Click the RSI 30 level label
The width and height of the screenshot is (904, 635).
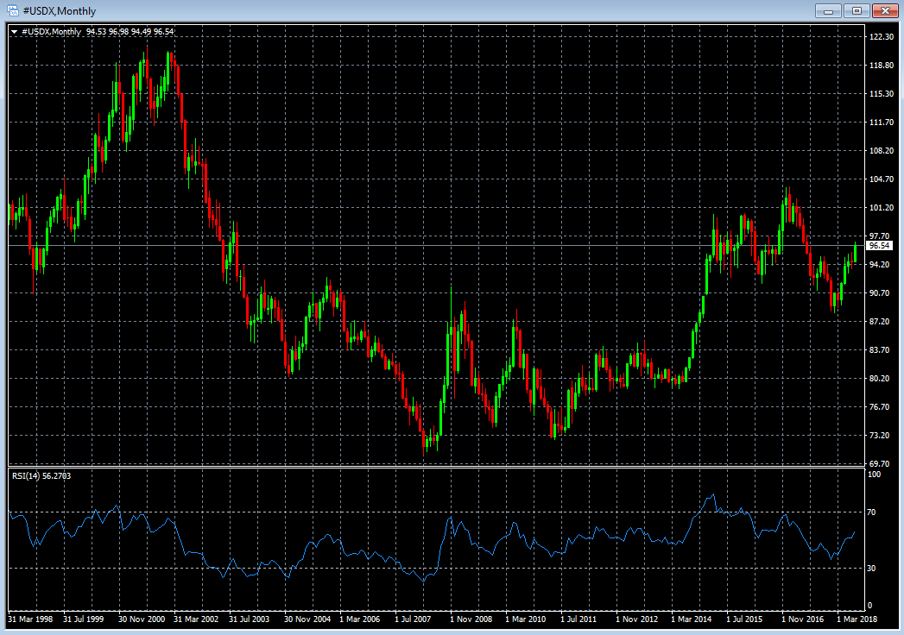(872, 569)
